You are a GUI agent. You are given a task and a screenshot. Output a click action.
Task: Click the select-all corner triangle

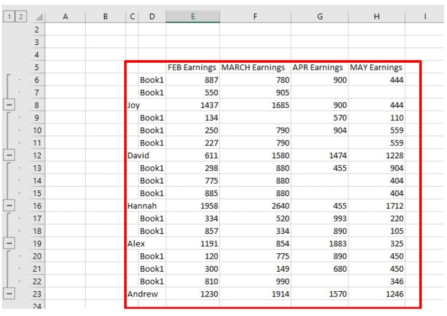pyautogui.click(x=38, y=17)
